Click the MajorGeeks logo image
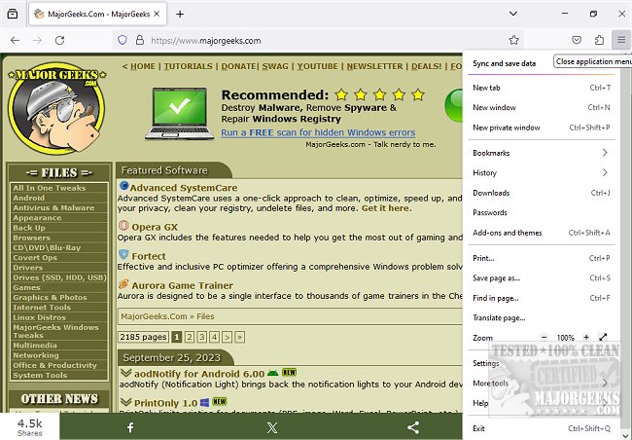Viewport: 632px width, 440px height. coord(56,108)
